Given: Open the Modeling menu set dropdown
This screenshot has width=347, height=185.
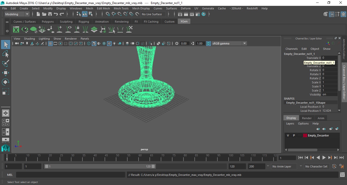Looking at the screenshot, I should click(17, 14).
